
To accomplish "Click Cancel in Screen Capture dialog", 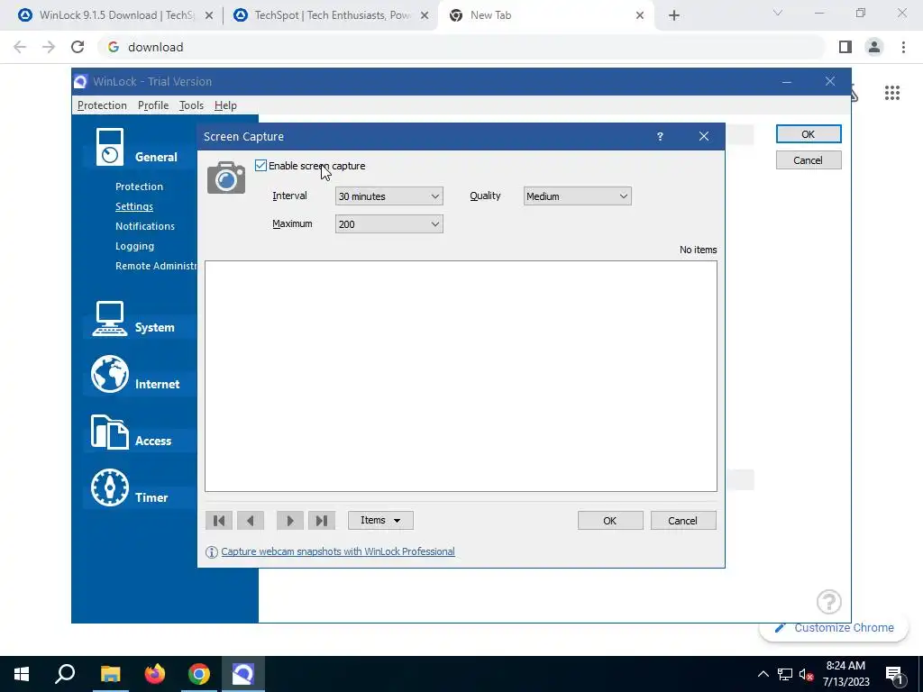I will coord(683,521).
